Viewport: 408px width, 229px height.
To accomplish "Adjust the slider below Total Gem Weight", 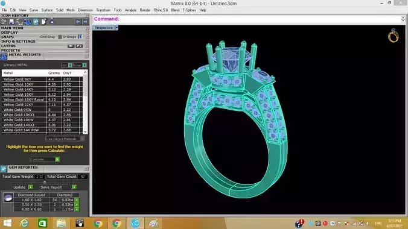I will click(x=45, y=182).
